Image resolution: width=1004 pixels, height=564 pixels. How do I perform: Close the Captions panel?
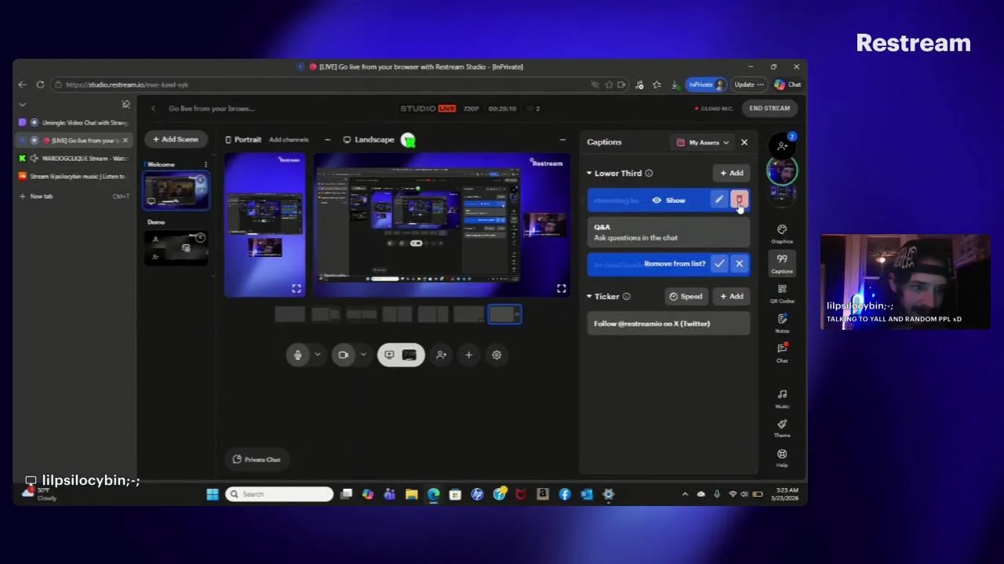point(744,143)
